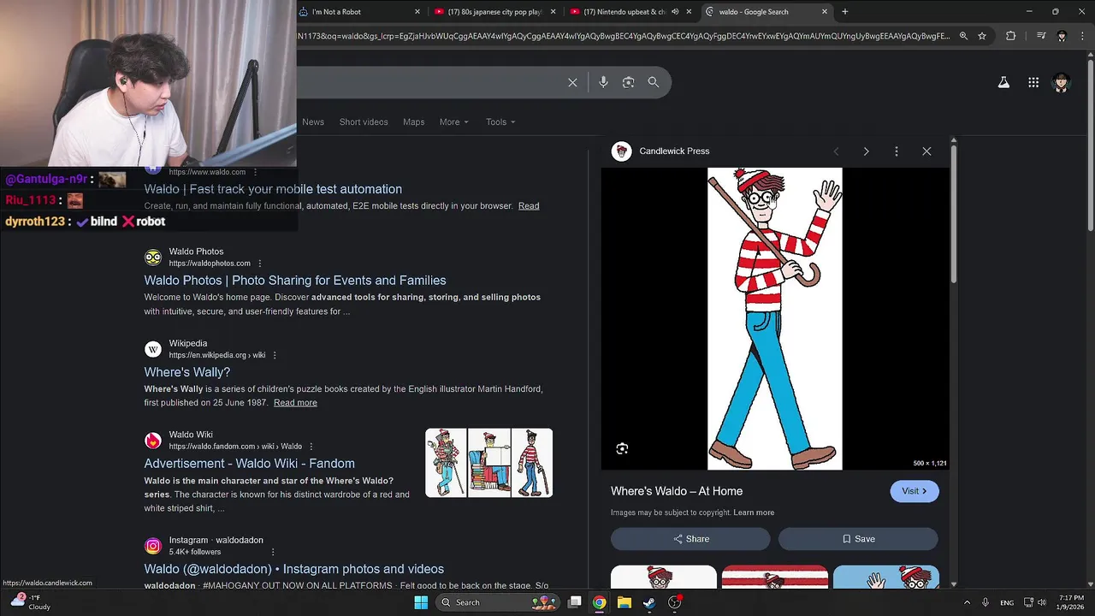
Task: Click the system tray microphone icon
Action: pyautogui.click(x=985, y=602)
